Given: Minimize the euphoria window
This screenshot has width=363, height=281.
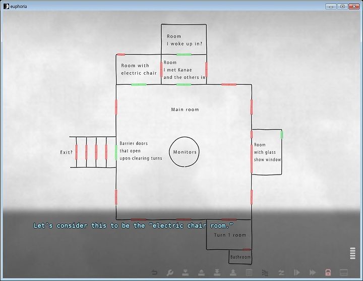Looking at the screenshot, I should 331,7.
